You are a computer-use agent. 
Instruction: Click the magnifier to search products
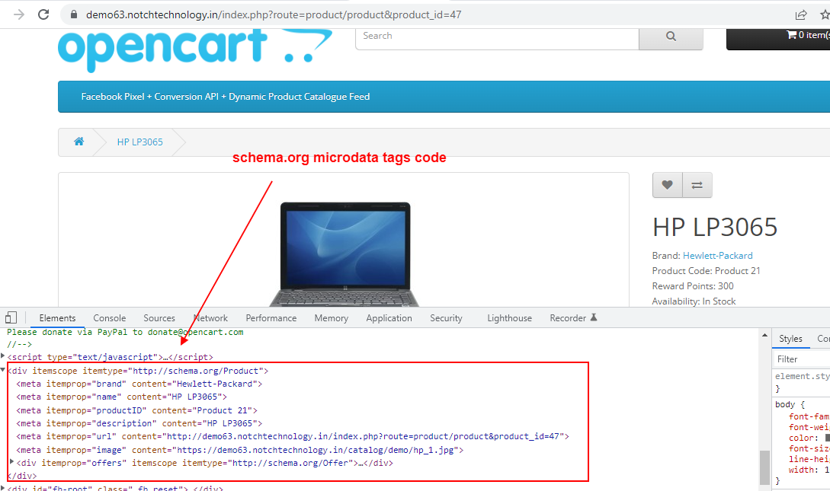[670, 36]
